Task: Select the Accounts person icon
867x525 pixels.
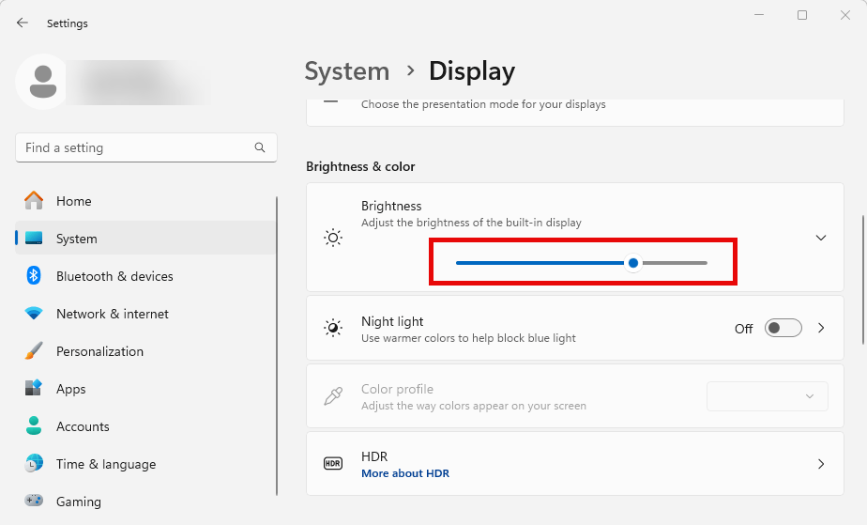Action: pos(34,426)
